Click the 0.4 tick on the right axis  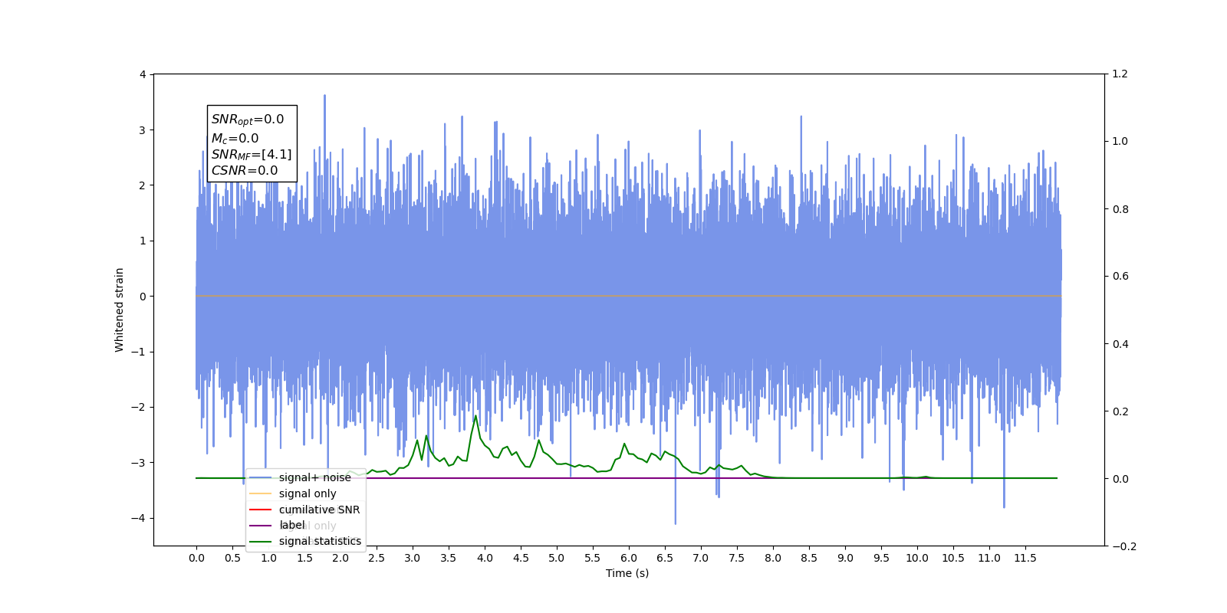(x=1120, y=344)
